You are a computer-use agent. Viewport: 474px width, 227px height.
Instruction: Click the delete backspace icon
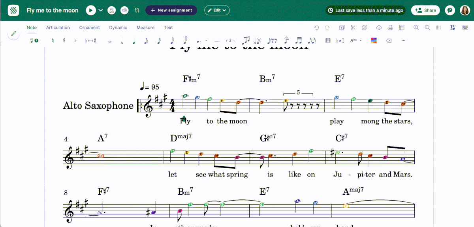point(389,41)
